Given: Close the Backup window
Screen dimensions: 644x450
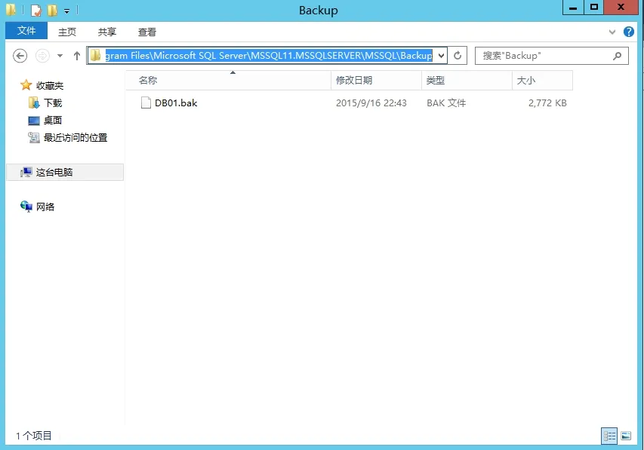Looking at the screenshot, I should coord(621,8).
